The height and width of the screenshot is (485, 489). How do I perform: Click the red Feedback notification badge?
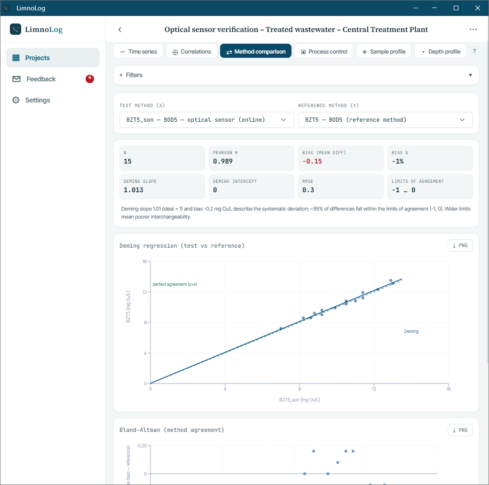click(90, 79)
